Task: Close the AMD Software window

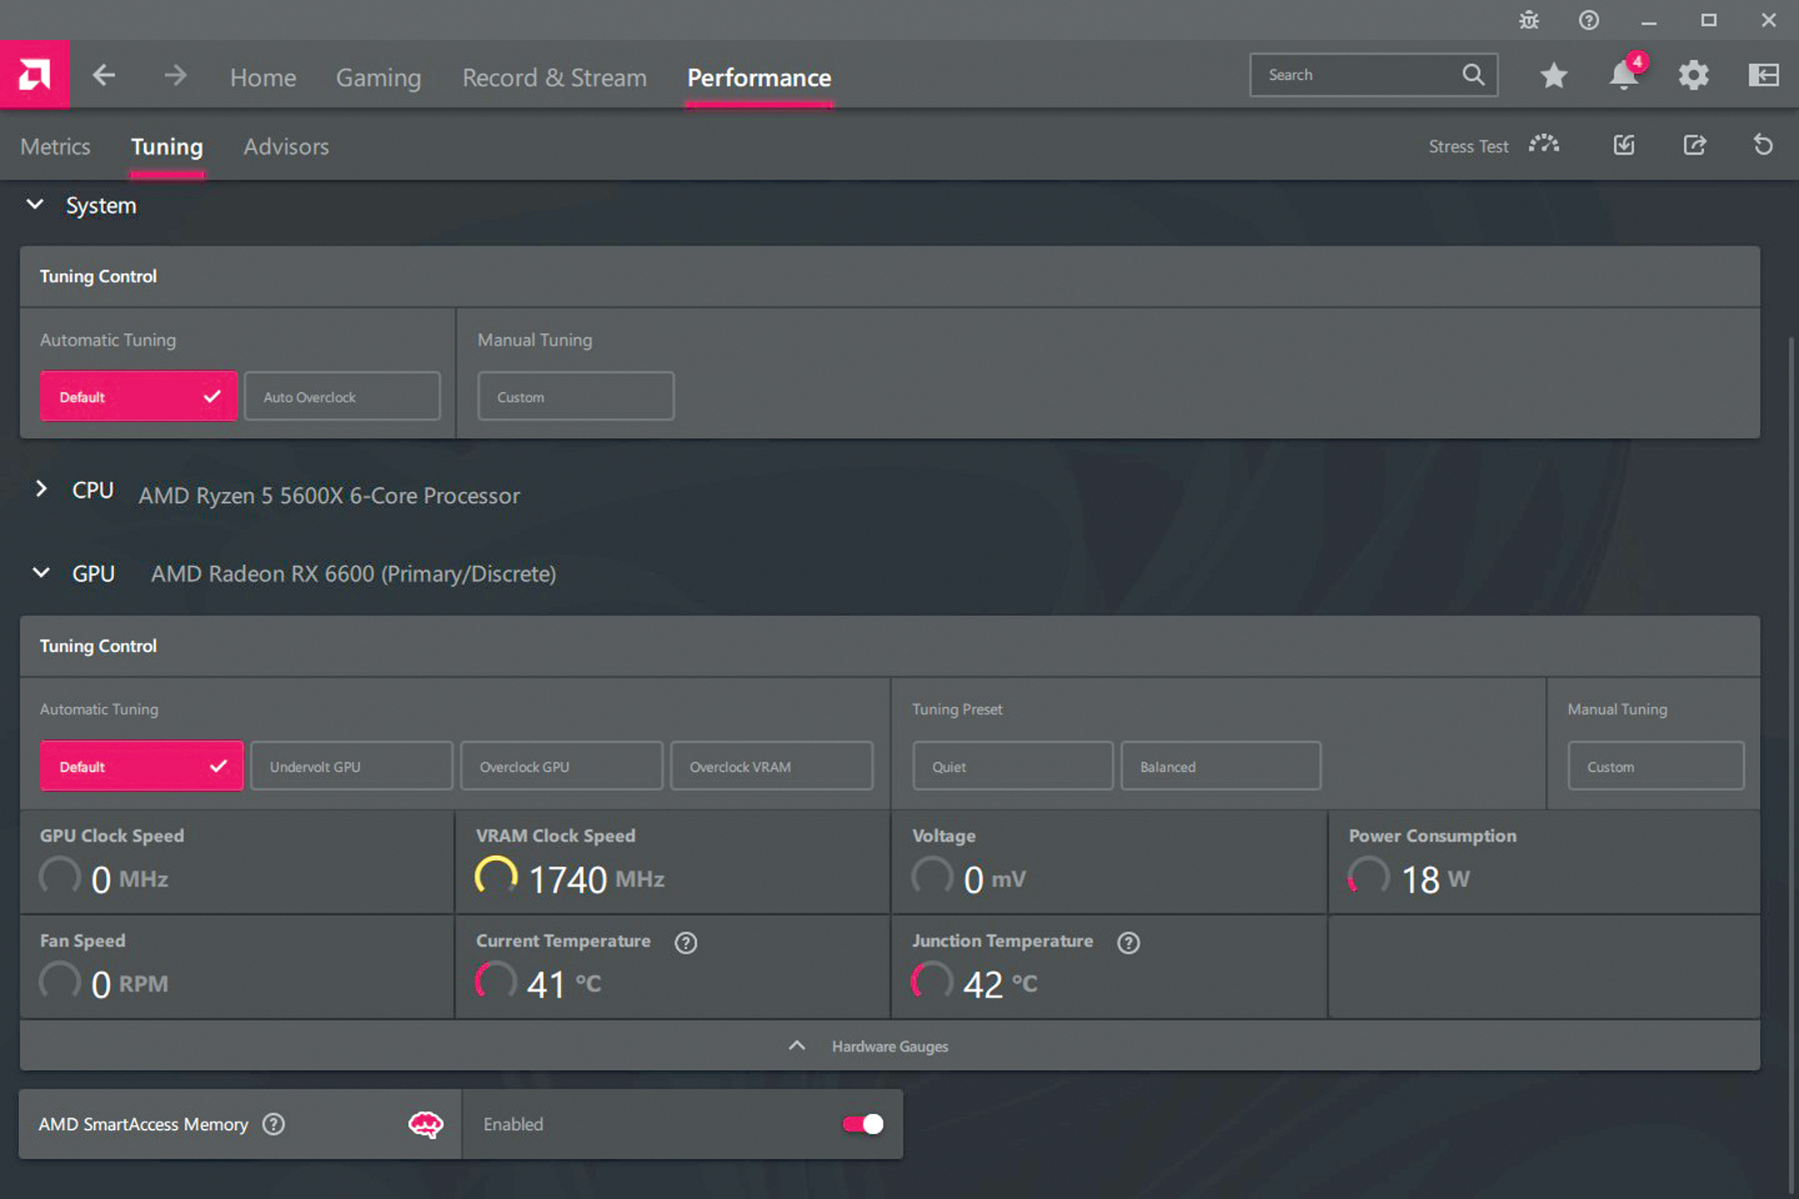Action: [1768, 20]
